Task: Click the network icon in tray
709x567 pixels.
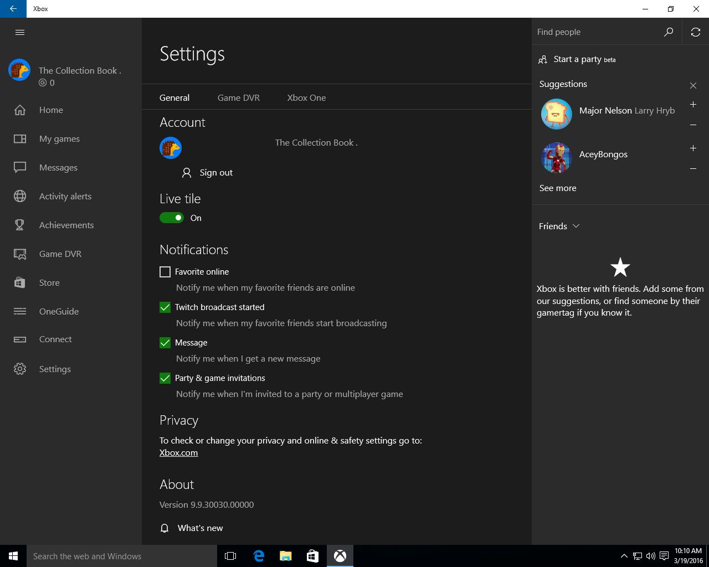Action: click(638, 556)
